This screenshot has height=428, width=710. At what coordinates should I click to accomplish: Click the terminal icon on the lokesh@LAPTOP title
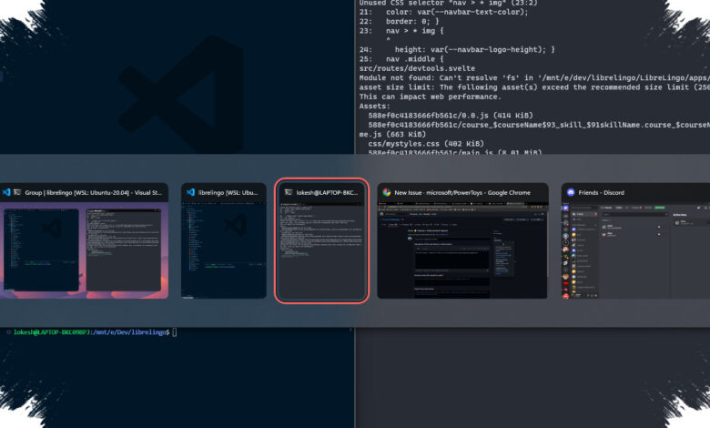coord(289,192)
